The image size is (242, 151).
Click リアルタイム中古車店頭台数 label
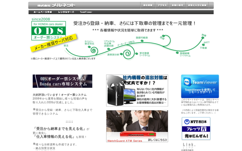tap(109, 43)
